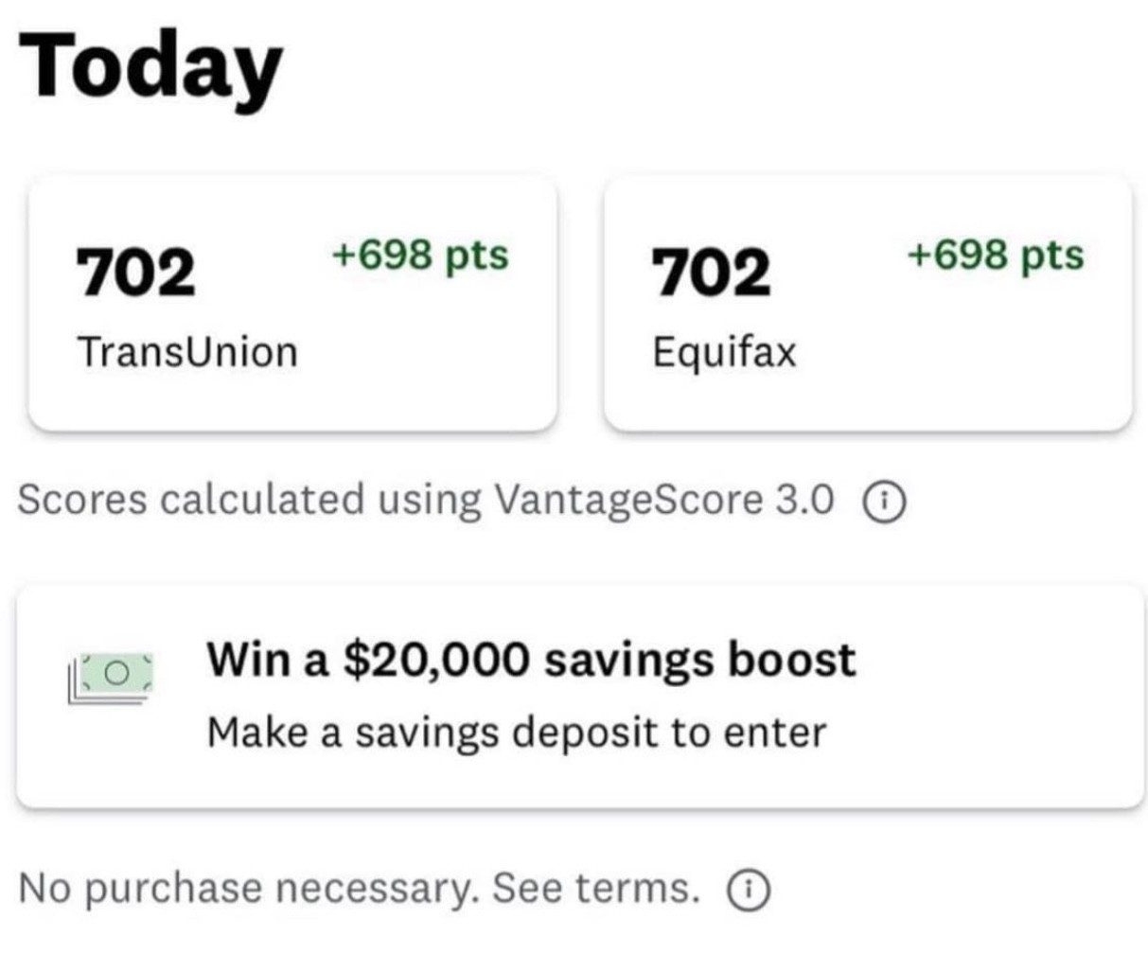Screen dimensions: 1148x954
Task: Click the $20,000 amount in the promo
Action: 436,659
